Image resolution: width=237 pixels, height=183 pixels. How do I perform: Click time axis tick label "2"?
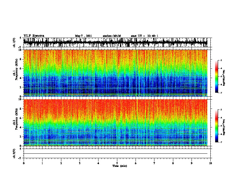pos(61,163)
